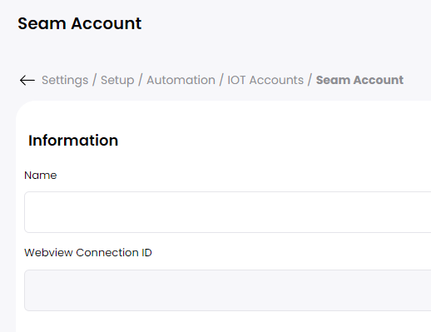Select the Seam Account breadcrumb
The image size is (431, 332).
[359, 80]
